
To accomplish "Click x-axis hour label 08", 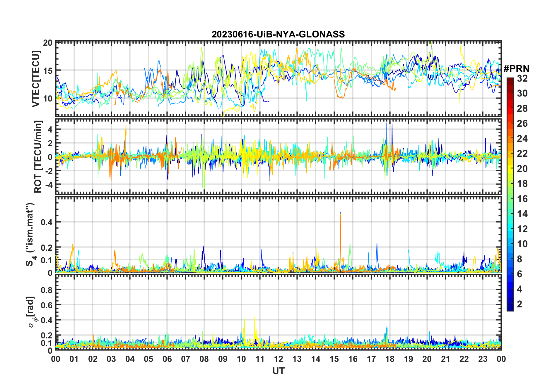I will click(x=204, y=359).
